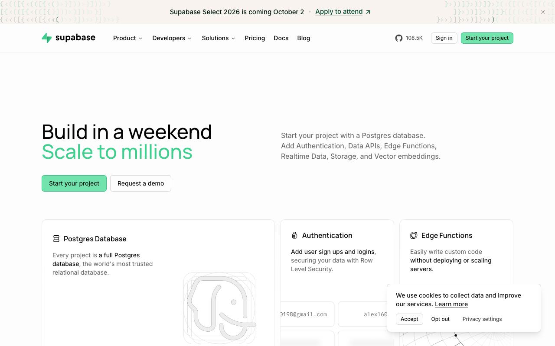Click the Sign in button
This screenshot has height=346, width=555.
[444, 38]
